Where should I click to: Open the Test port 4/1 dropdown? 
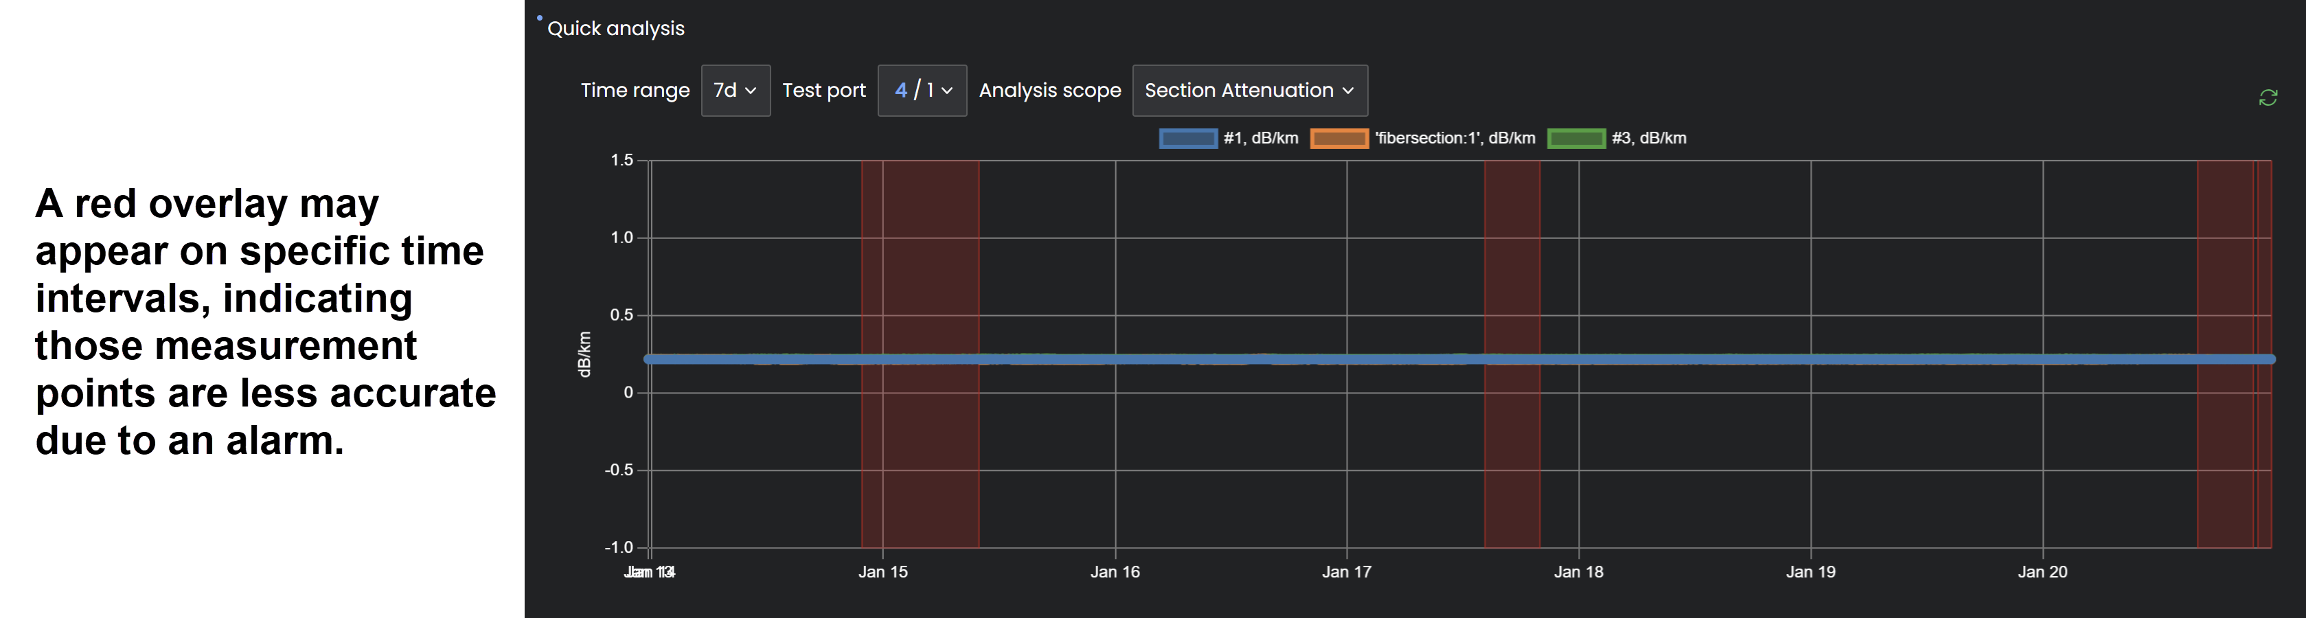(921, 91)
